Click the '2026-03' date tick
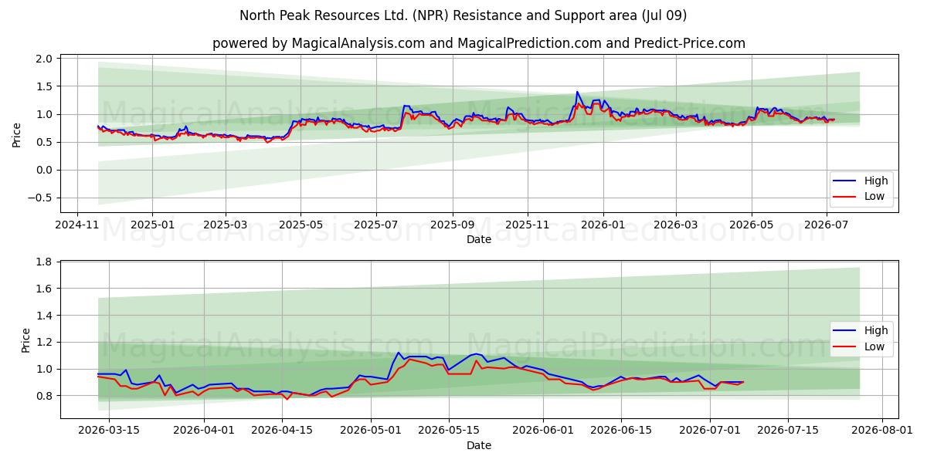The width and height of the screenshot is (927, 463). 676,225
